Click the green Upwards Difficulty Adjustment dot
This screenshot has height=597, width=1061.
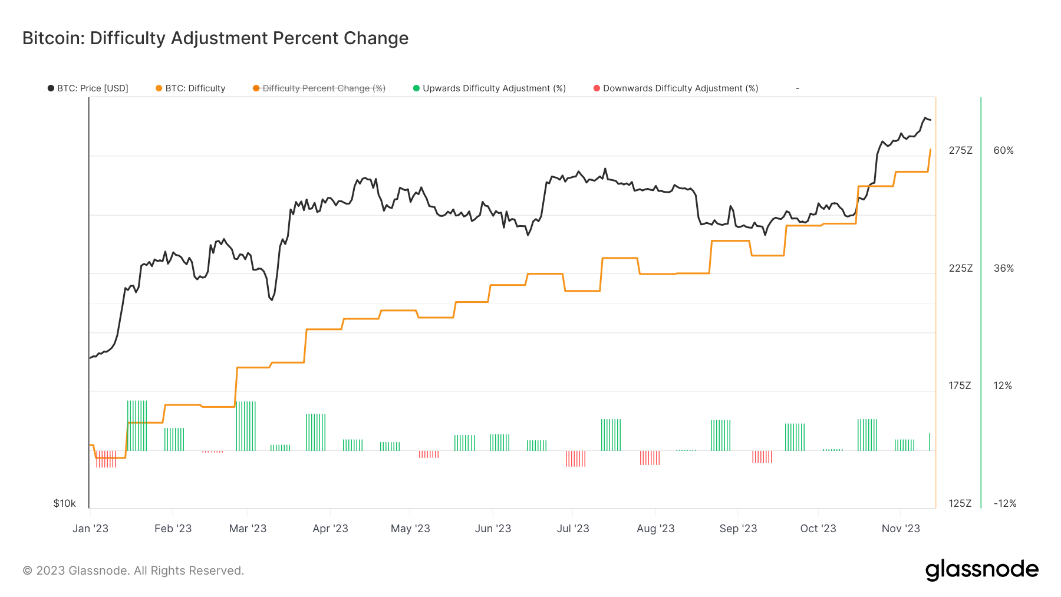point(416,88)
